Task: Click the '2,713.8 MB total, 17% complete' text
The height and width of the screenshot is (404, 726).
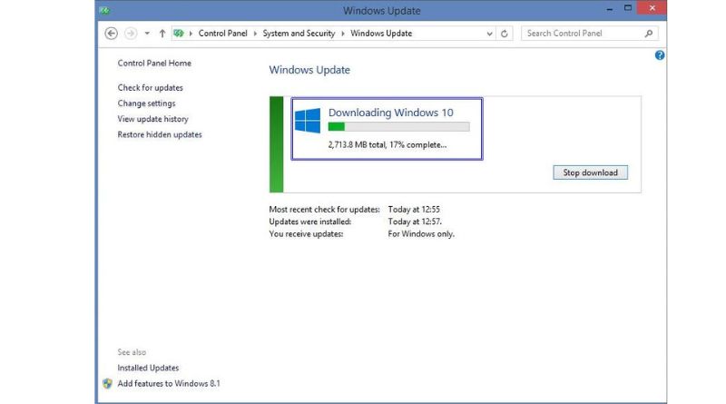Action: pos(388,145)
